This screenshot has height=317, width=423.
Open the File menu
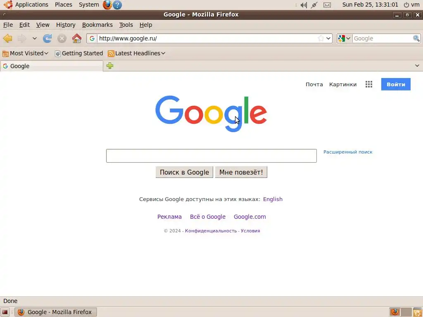[x=8, y=25]
